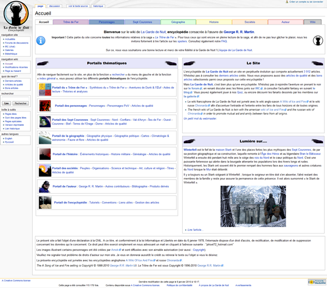This screenshot has height=288, width=327.
Task: Select the Sept Couronnes portal tab
Action: (142, 22)
